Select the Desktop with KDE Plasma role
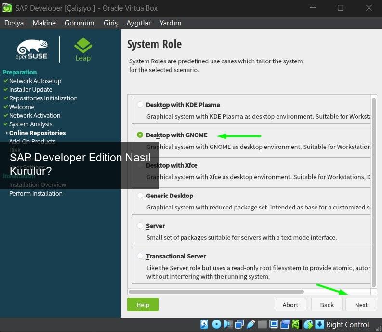Screen dimensions: 382x332 coord(140,105)
